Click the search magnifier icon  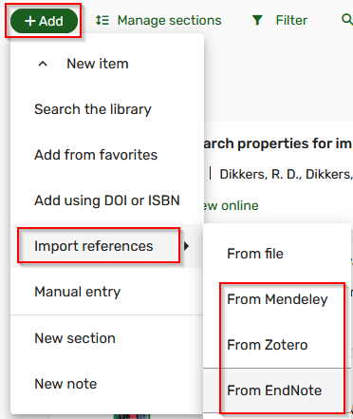347,20
